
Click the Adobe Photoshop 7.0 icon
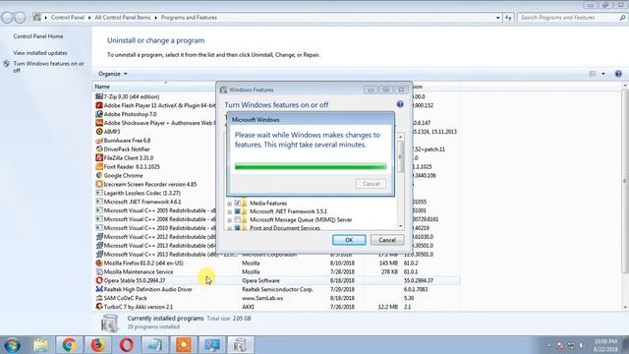pyautogui.click(x=99, y=114)
